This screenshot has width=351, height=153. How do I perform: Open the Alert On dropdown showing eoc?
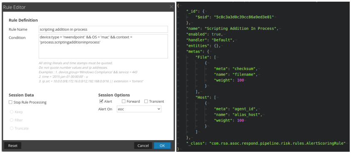(139, 109)
